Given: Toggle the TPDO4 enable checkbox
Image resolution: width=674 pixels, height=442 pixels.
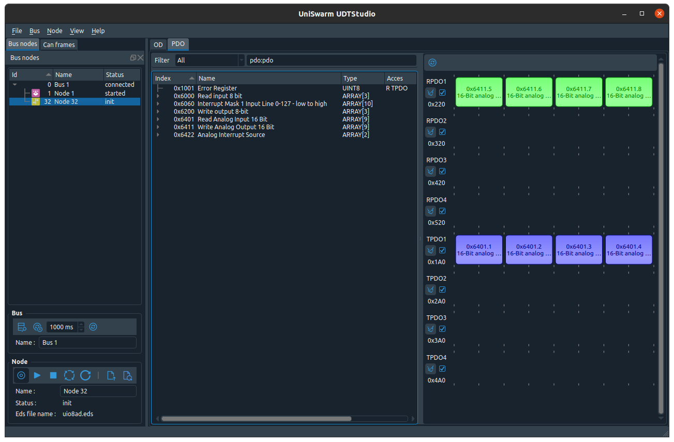Looking at the screenshot, I should [442, 369].
